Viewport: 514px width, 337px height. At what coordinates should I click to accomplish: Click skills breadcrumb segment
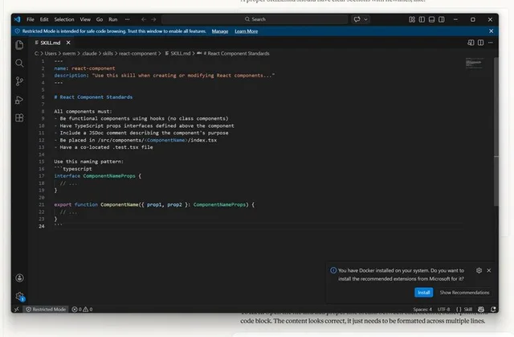(108, 54)
